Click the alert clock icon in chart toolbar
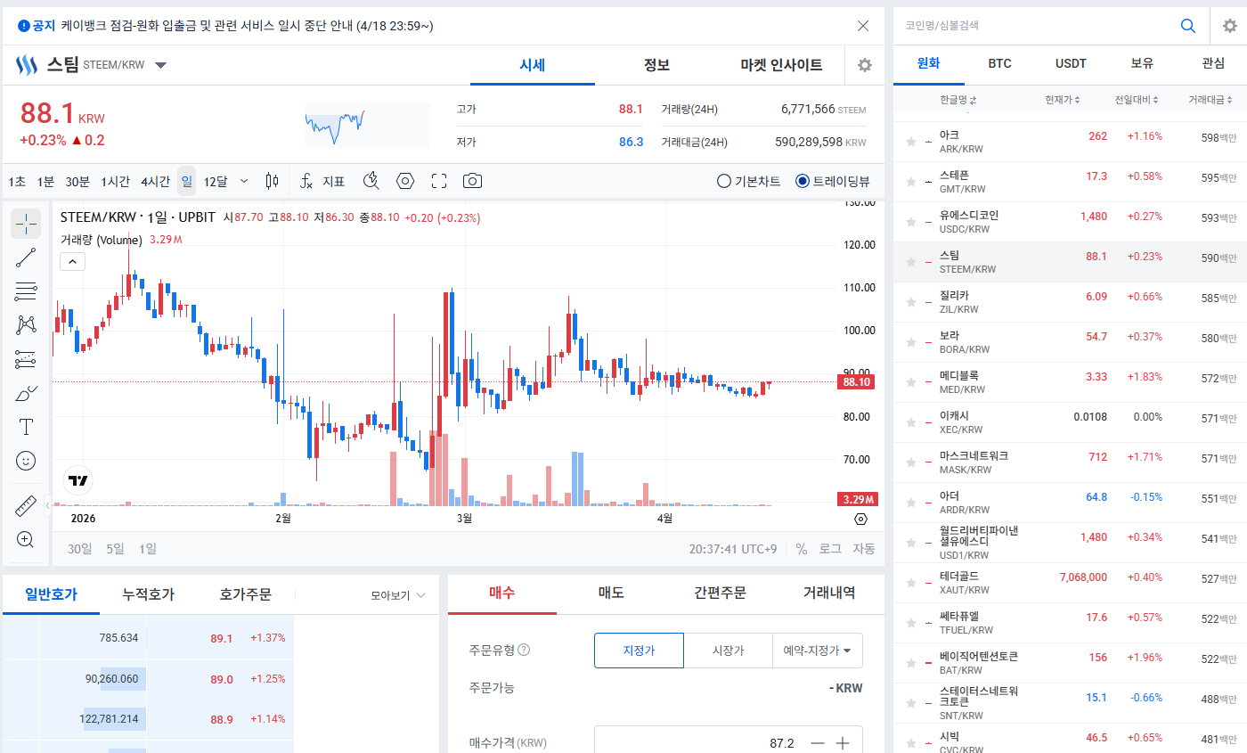The width and height of the screenshot is (1247, 753). [372, 181]
